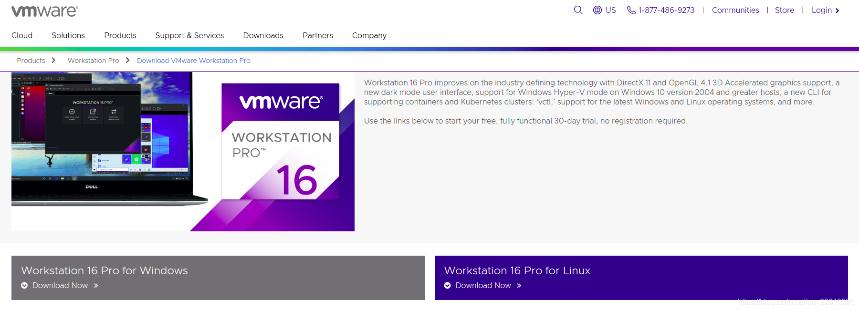859x311 pixels.
Task: Click the circle icon beside Linux Download Now
Action: (448, 286)
